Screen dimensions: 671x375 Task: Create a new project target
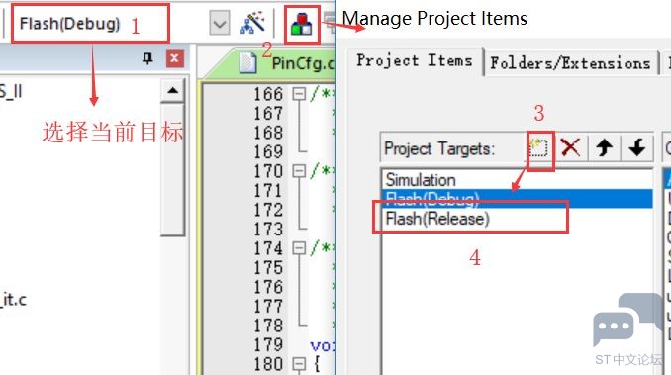[x=539, y=148]
